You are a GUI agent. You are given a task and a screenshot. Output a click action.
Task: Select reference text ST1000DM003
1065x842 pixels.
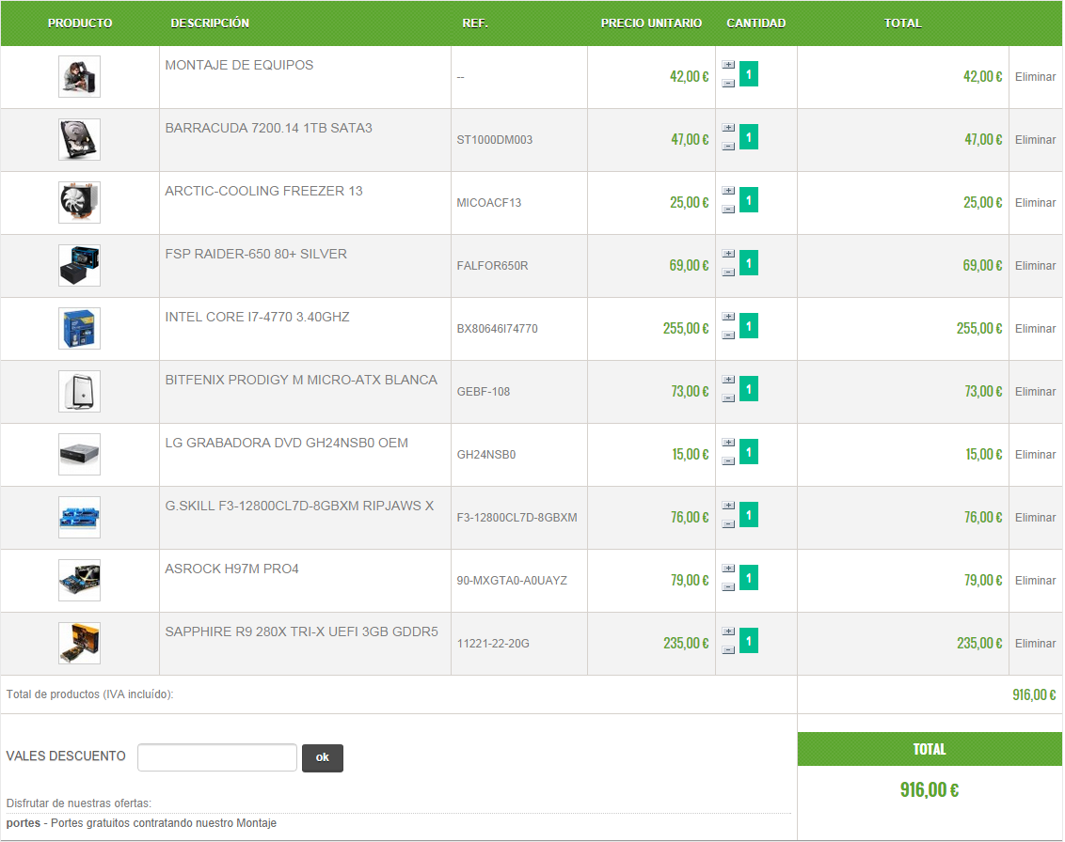coord(495,140)
